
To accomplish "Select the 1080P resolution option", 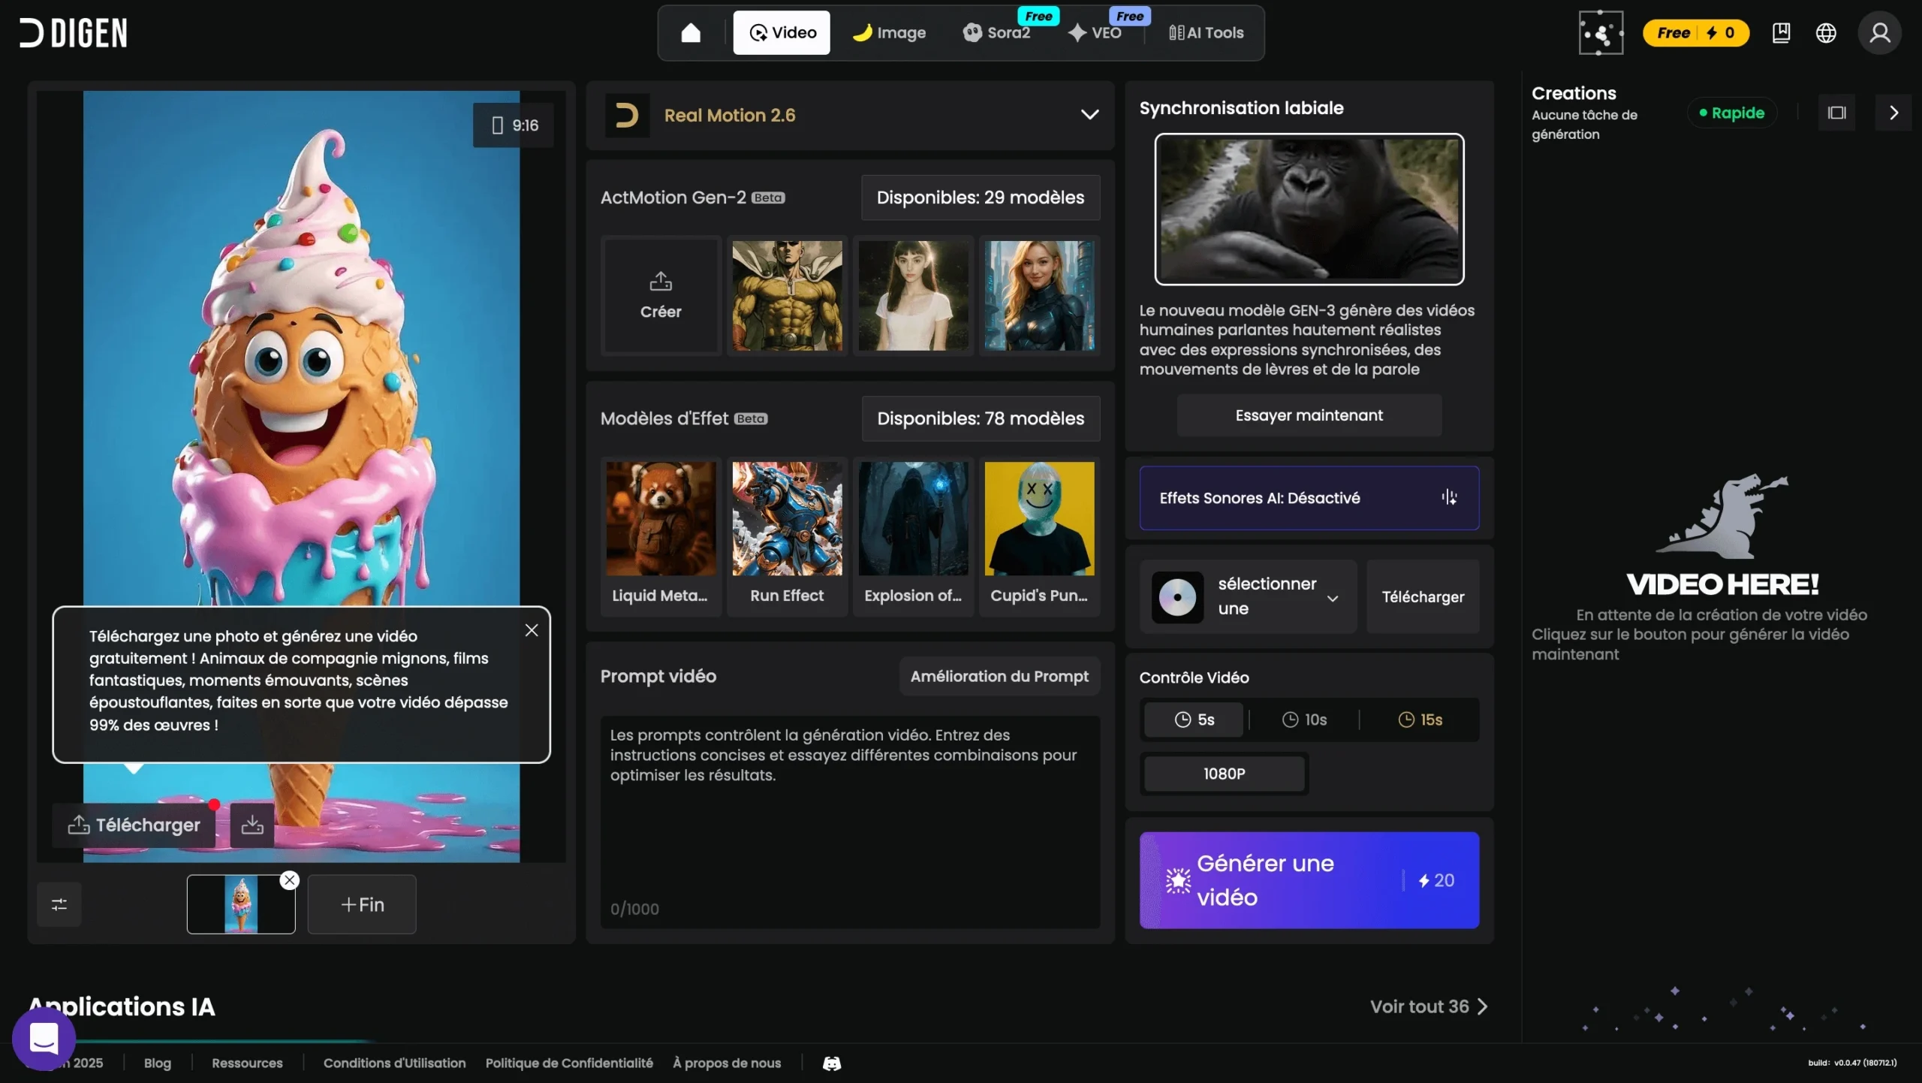I will [x=1222, y=774].
